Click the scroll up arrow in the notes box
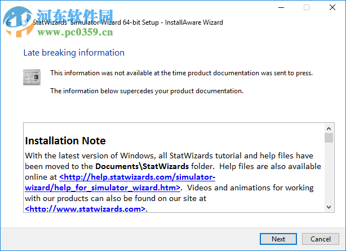 tap(329, 129)
